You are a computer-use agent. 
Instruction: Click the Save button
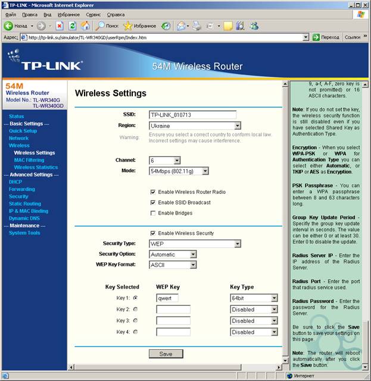pos(166,354)
